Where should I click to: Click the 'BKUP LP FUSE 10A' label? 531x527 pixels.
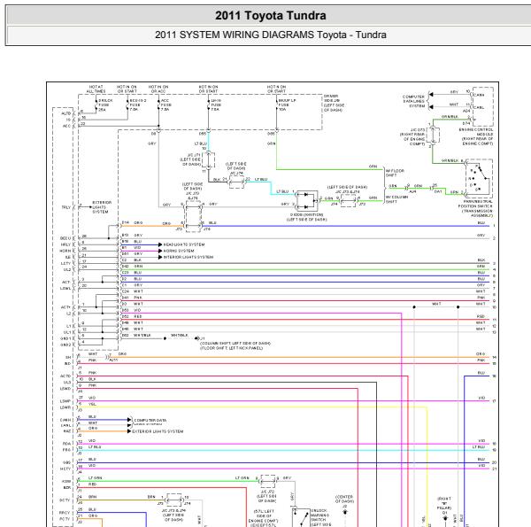coord(286,105)
